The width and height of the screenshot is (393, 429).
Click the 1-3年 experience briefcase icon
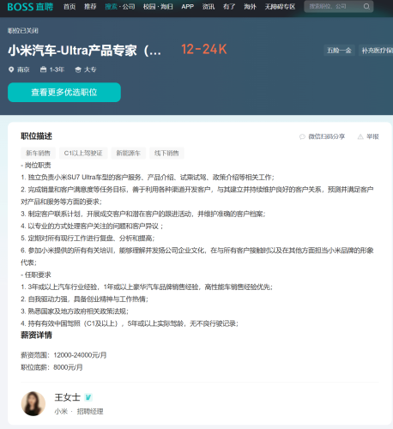click(x=43, y=69)
